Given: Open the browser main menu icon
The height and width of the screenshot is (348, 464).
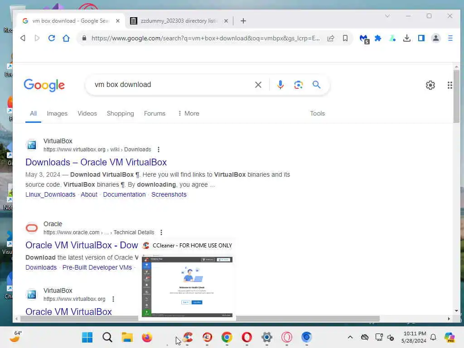Looking at the screenshot, I should click(450, 38).
